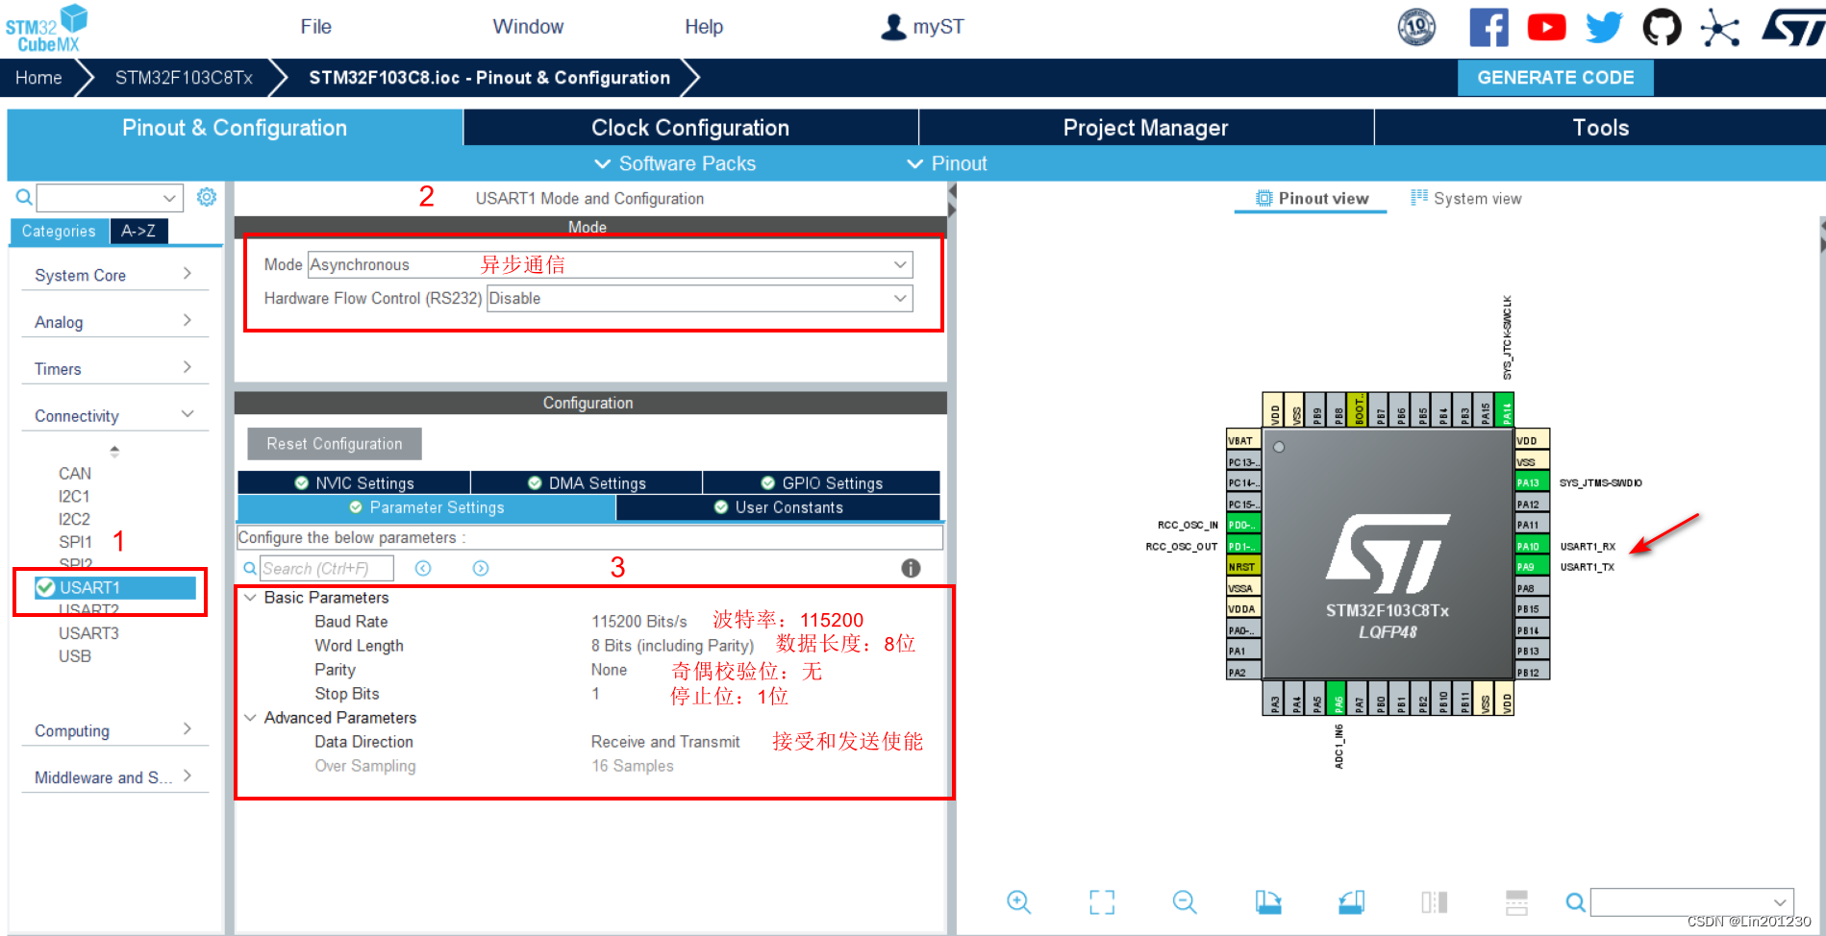Expand the Computing category
Viewport: 1826px width, 936px height.
pyautogui.click(x=114, y=730)
